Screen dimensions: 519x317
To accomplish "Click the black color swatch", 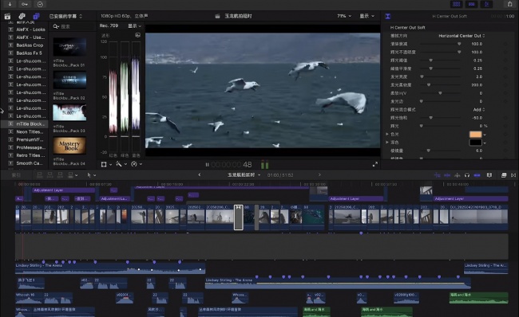I will (x=475, y=143).
